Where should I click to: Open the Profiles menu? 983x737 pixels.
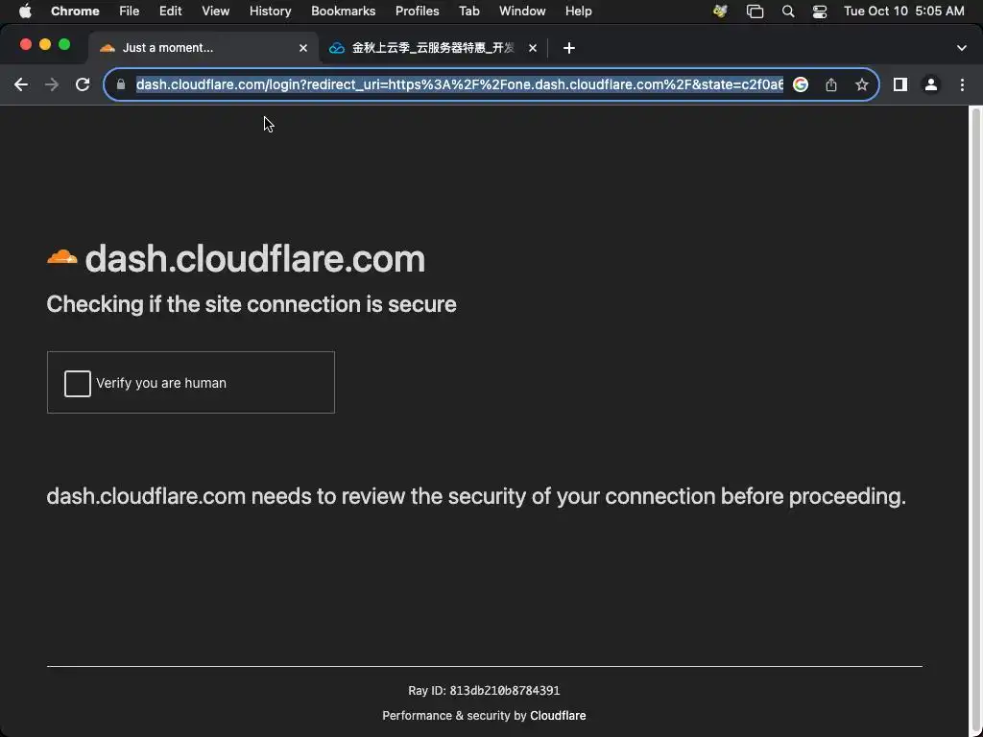click(x=418, y=12)
